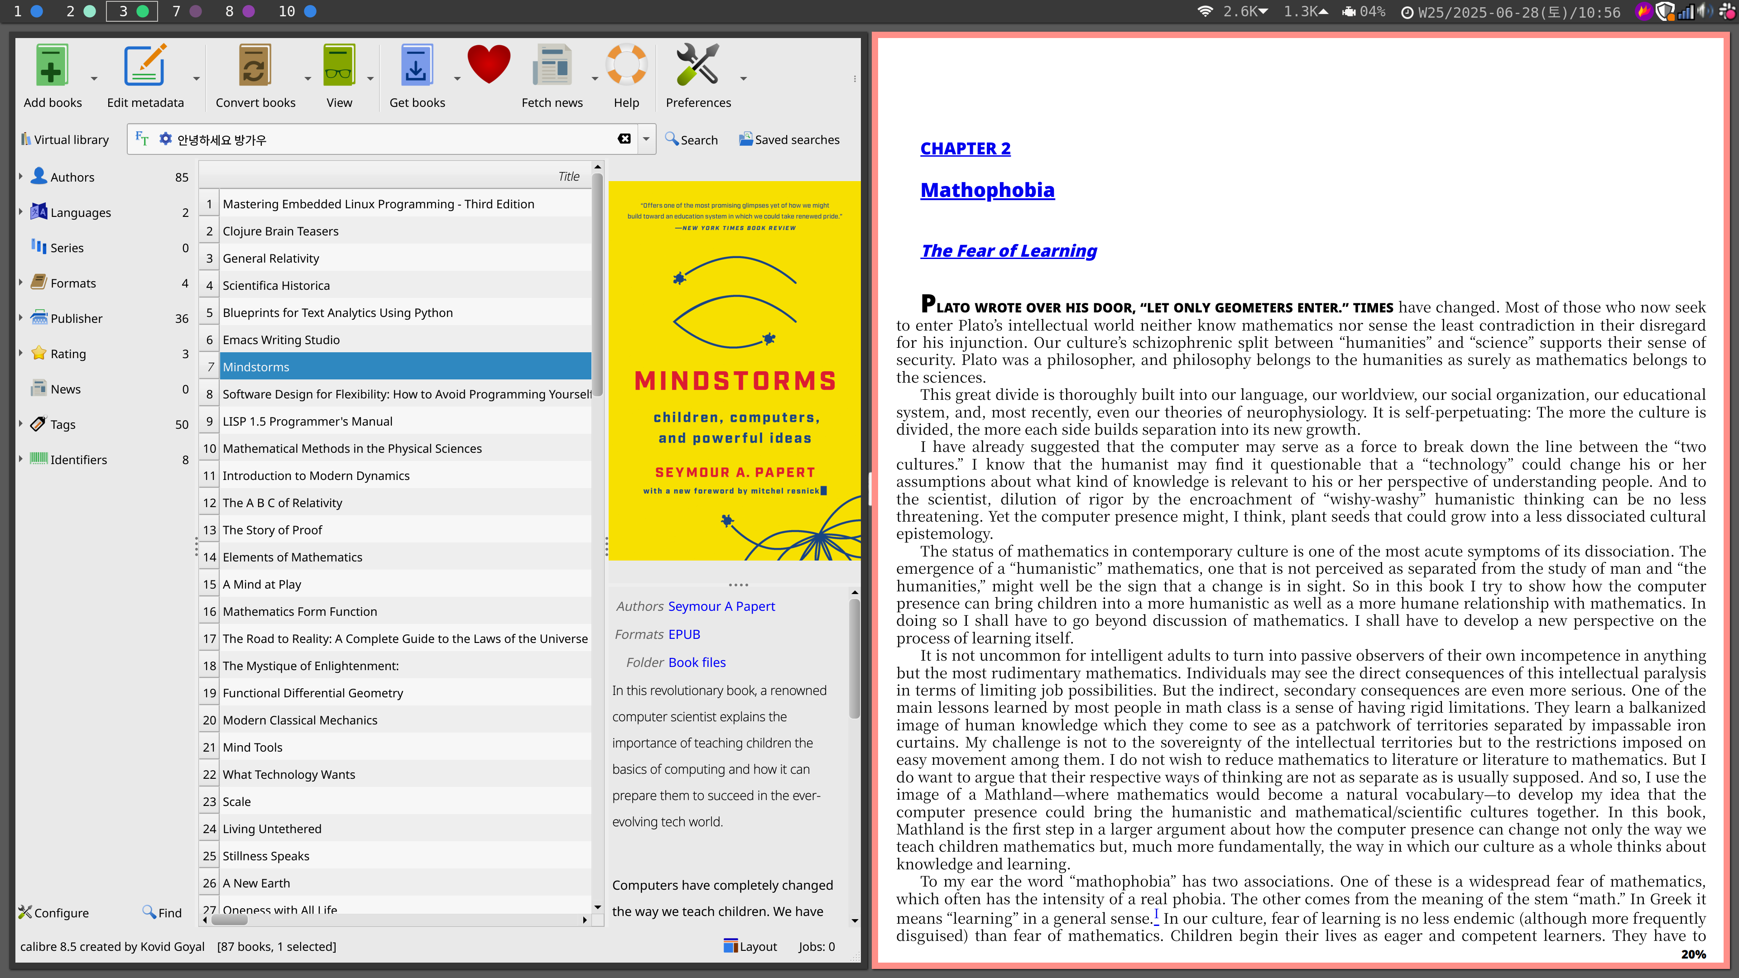Open the Book files folder link
Screen dimensions: 1739x978
coord(697,662)
